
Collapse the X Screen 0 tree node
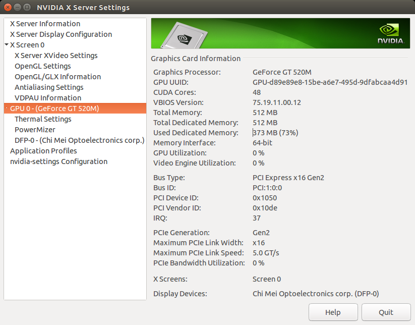point(7,45)
